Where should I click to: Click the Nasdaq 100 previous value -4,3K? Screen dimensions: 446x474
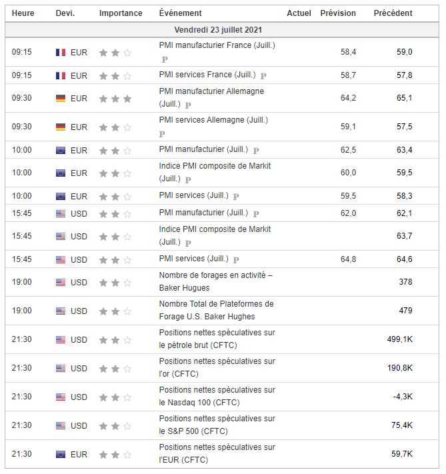(x=403, y=397)
